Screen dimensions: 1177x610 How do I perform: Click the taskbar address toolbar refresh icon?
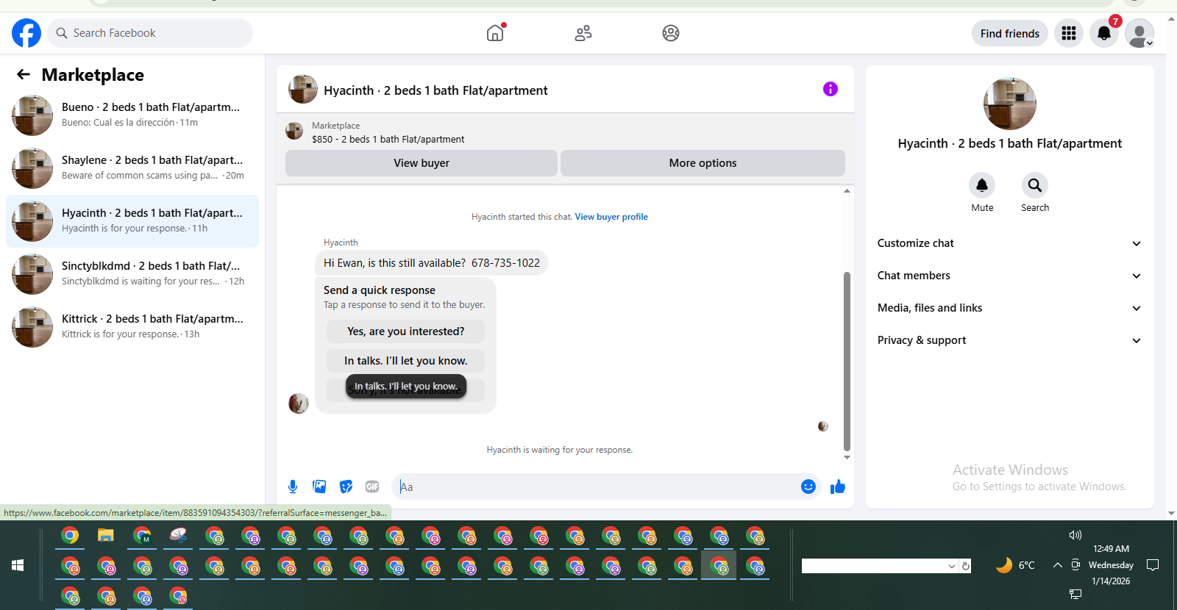966,566
